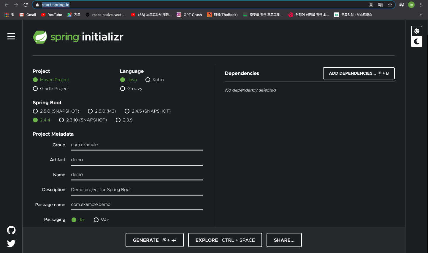Click the Name input field
The width and height of the screenshot is (428, 253).
point(137,175)
